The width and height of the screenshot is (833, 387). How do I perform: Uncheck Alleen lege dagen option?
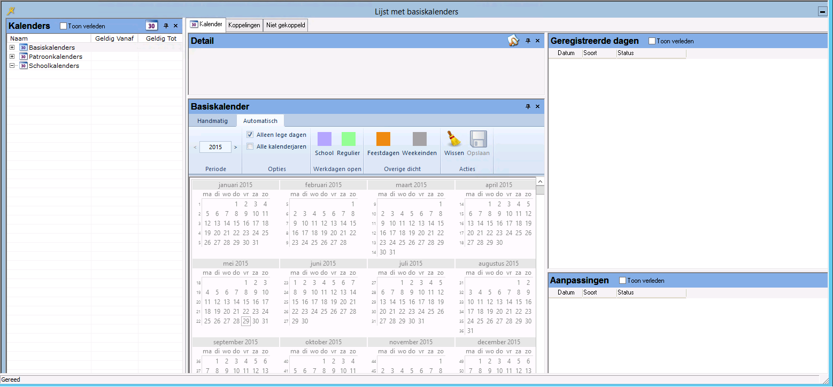click(x=250, y=135)
